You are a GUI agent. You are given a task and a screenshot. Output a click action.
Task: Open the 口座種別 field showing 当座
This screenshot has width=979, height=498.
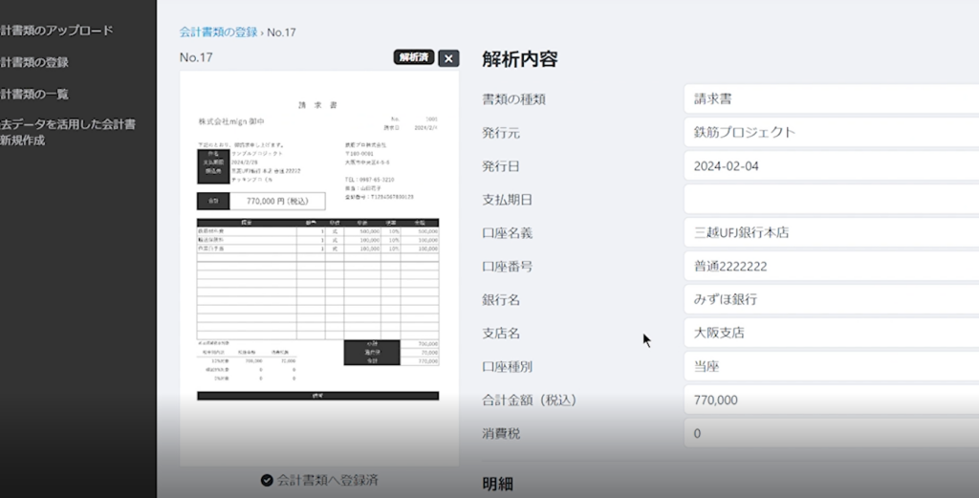(830, 367)
